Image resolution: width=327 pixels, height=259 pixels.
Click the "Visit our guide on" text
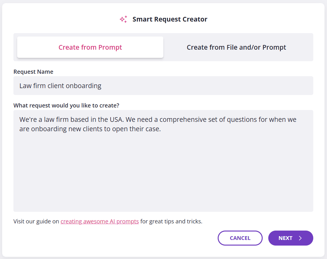pos(36,222)
